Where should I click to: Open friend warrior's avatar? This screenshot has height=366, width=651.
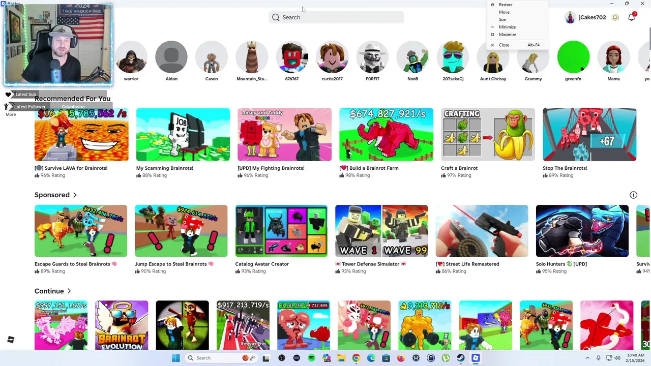[x=131, y=57]
